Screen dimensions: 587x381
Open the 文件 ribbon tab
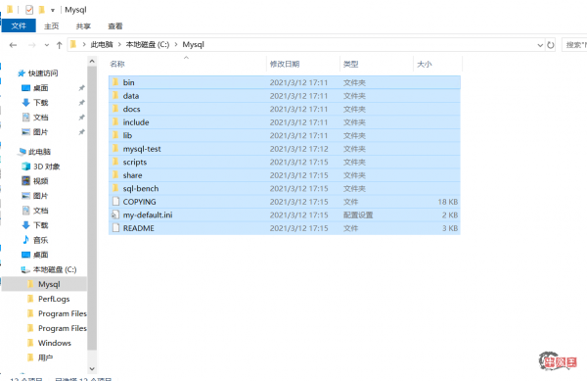[x=19, y=25]
